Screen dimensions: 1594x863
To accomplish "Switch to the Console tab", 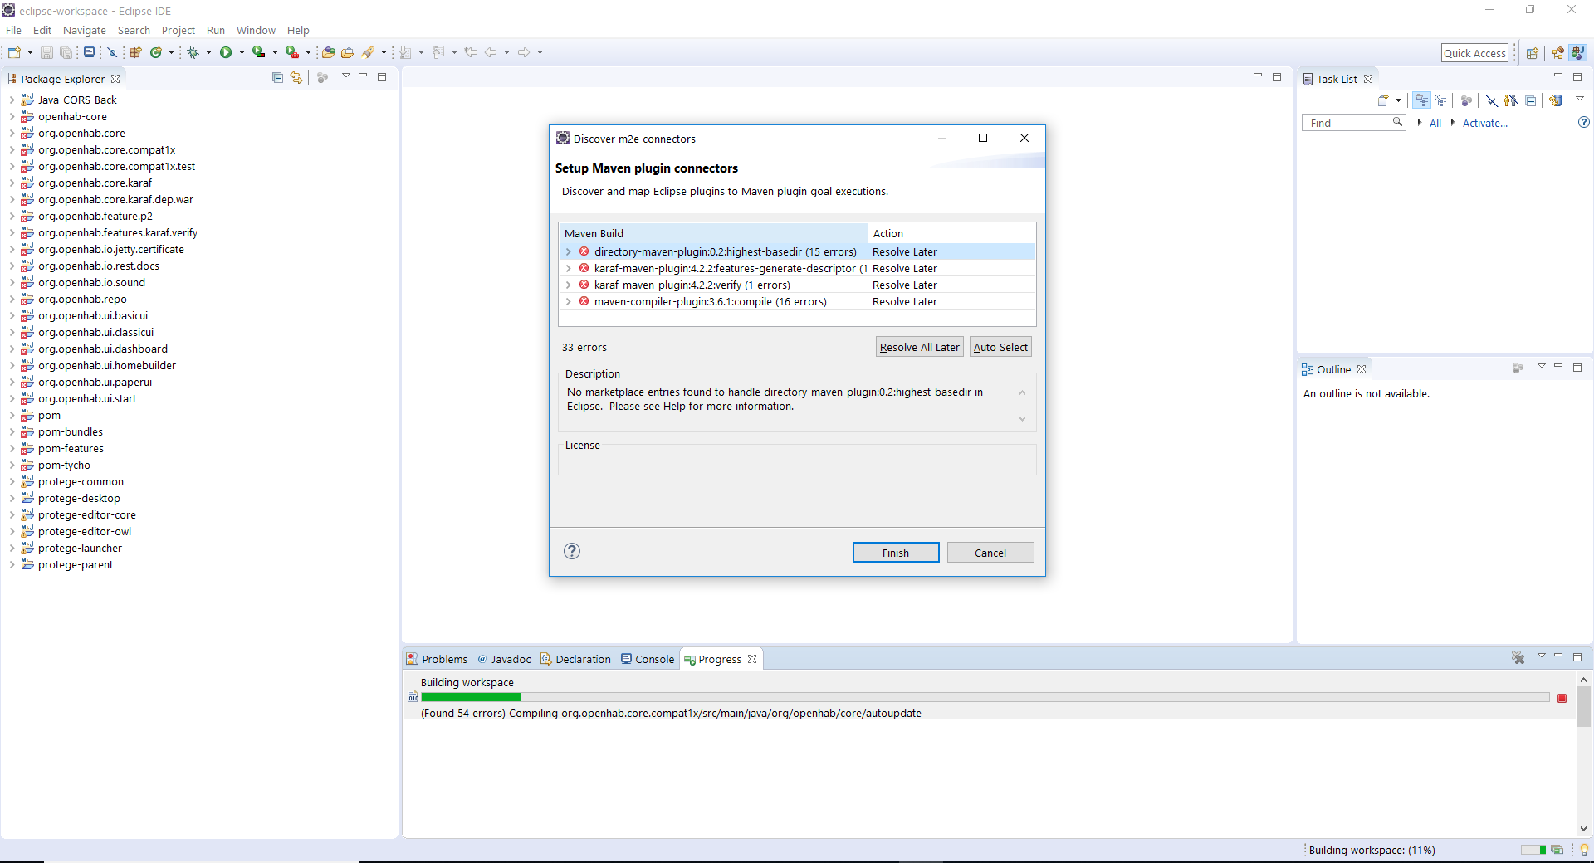I will (654, 658).
